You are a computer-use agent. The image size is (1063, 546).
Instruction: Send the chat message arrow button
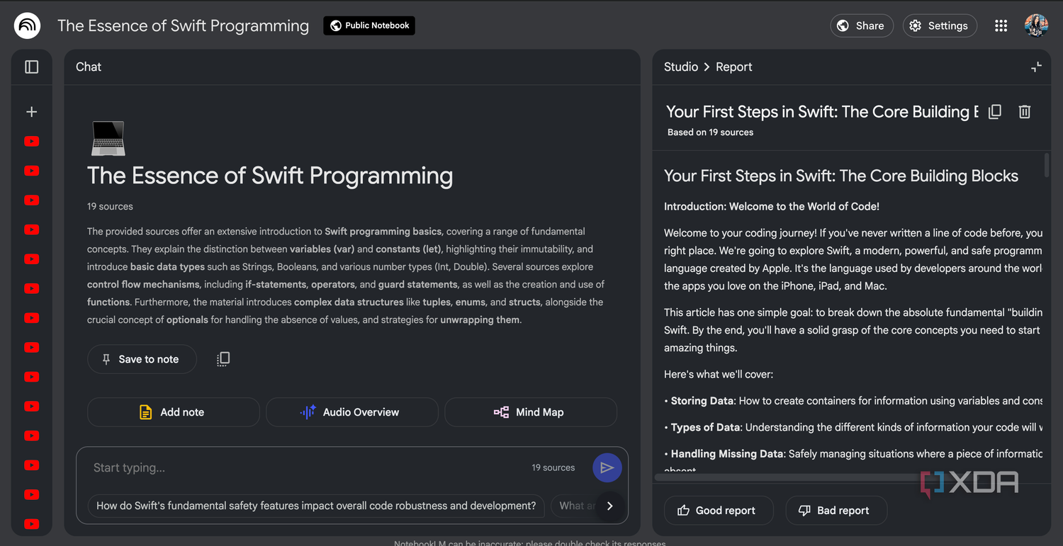[607, 467]
